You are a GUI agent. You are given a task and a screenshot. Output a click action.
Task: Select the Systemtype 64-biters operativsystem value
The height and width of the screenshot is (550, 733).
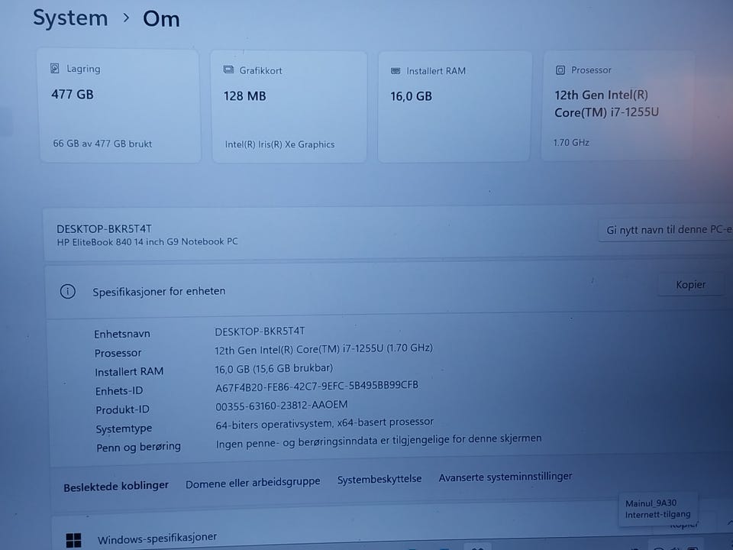coord(325,423)
